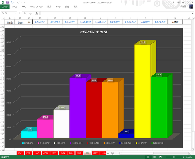
Task: Open Ribbon Display Options icon
Action: 178,2
